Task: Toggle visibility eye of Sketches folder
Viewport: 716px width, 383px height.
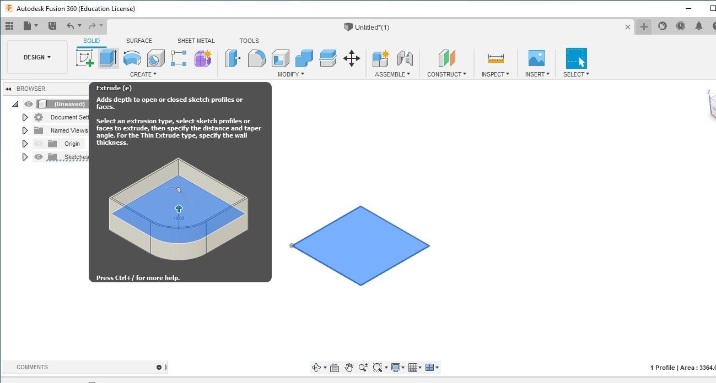Action: pyautogui.click(x=38, y=157)
